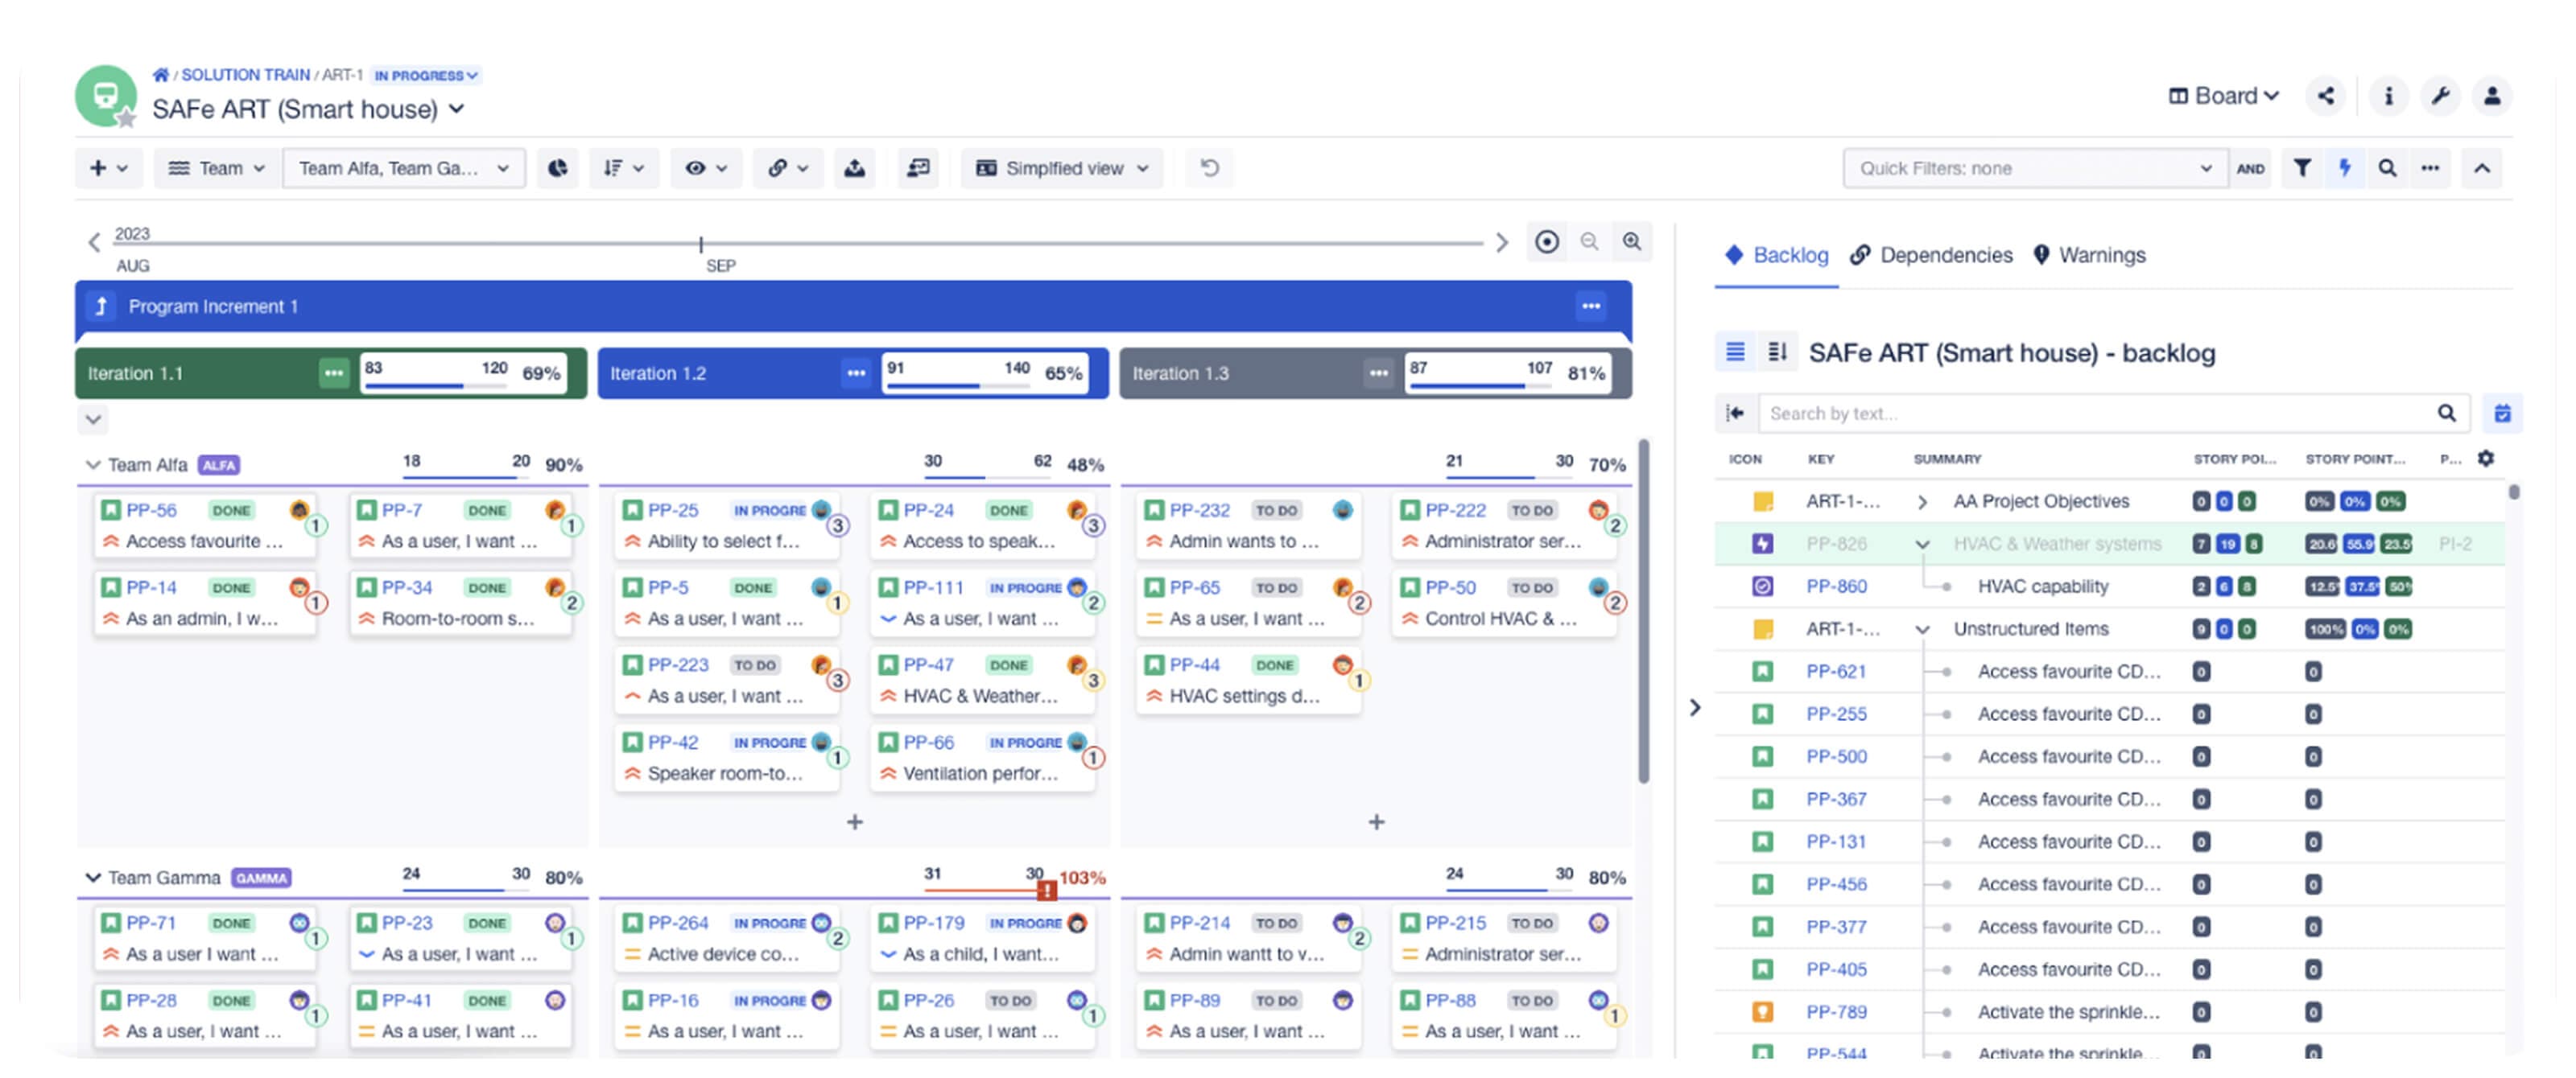Open the Simplified view dropdown
Screen dimensions: 2576x1078
(1062, 168)
